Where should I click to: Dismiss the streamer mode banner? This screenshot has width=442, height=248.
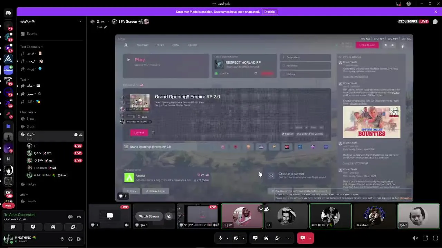[435, 12]
